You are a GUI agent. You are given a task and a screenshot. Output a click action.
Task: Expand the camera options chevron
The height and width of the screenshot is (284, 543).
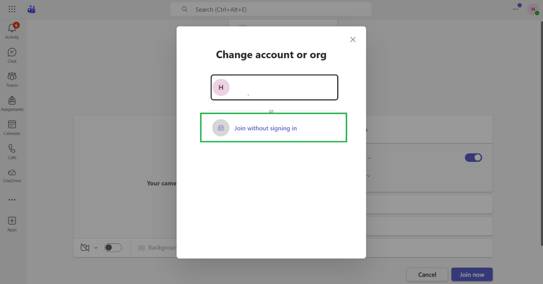click(96, 248)
